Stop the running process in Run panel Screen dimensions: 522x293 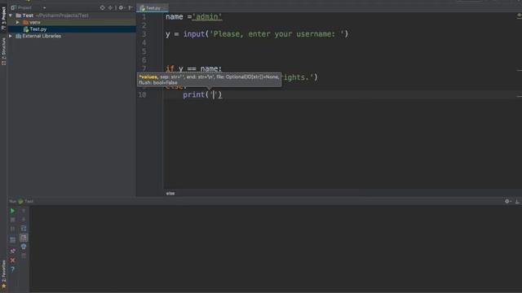pyautogui.click(x=12, y=220)
